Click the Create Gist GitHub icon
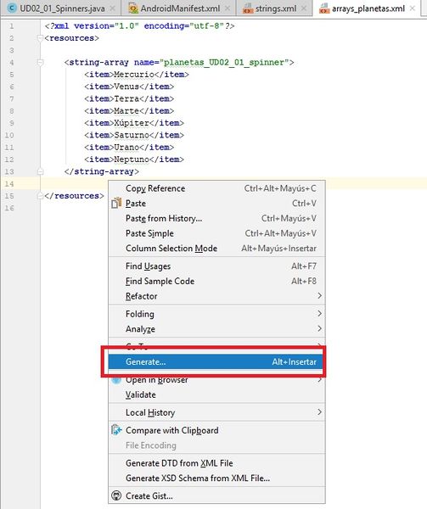427x509 pixels. pos(116,495)
